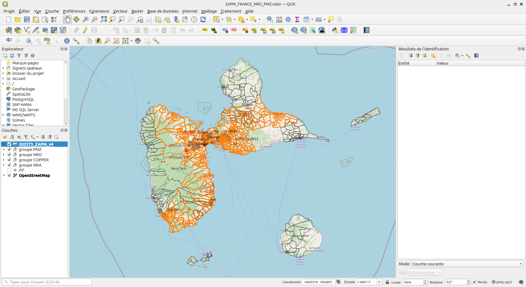The width and height of the screenshot is (526, 287).
Task: Click the Map Tips speech bubble icon
Action: pyautogui.click(x=331, y=19)
